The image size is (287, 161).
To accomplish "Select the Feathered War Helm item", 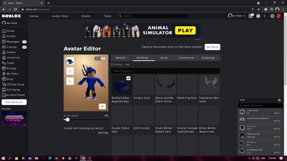I will point(209,89).
